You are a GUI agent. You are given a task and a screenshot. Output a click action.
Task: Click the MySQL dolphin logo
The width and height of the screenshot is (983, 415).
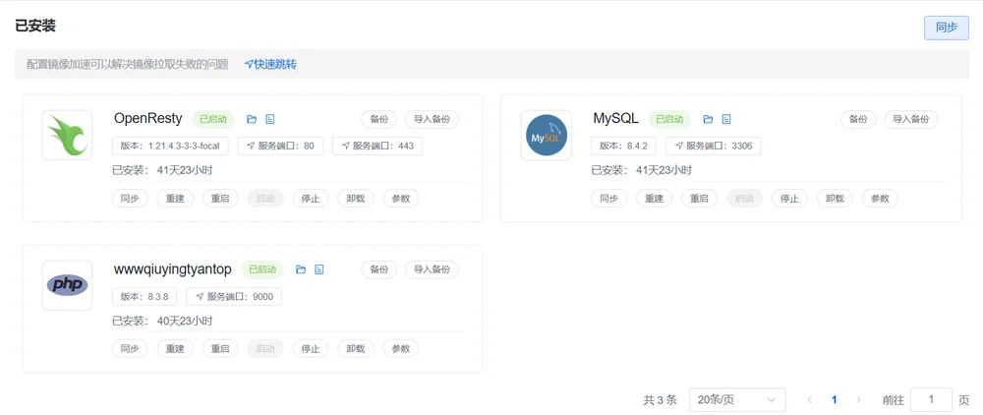pos(547,135)
